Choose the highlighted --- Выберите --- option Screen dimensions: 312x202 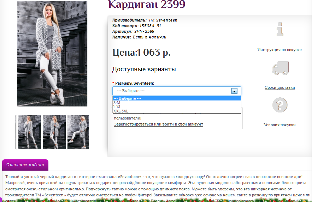point(177,98)
